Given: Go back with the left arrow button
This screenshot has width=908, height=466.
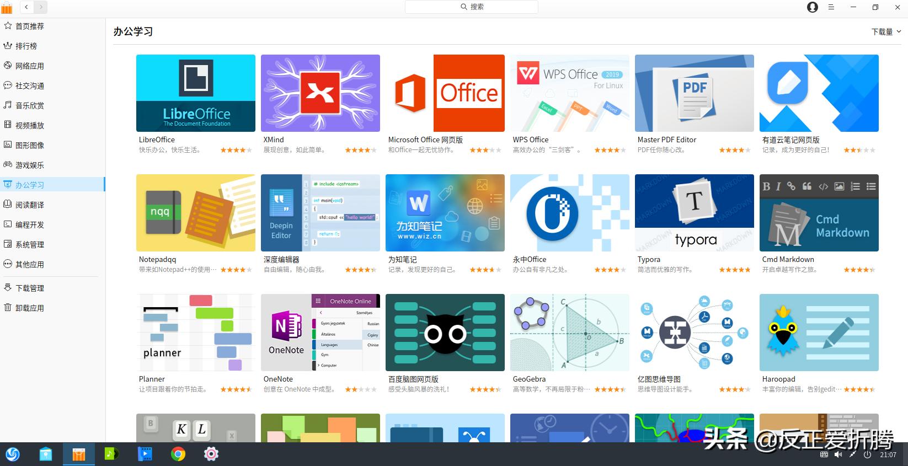Looking at the screenshot, I should [26, 7].
